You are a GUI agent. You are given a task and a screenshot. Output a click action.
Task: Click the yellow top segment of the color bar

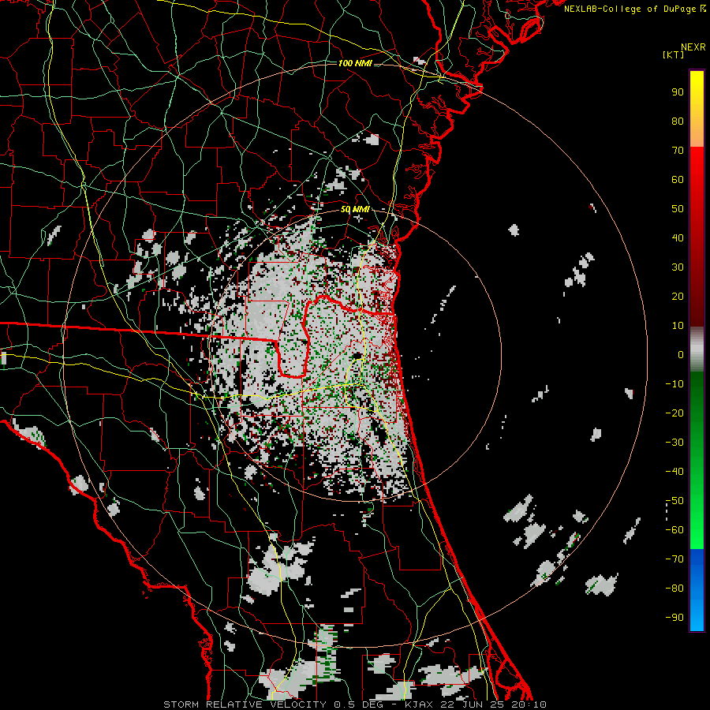click(697, 109)
